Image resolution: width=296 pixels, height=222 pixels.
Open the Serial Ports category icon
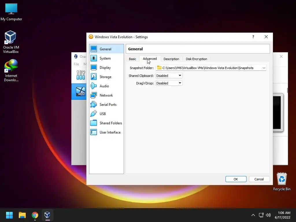pyautogui.click(x=94, y=104)
